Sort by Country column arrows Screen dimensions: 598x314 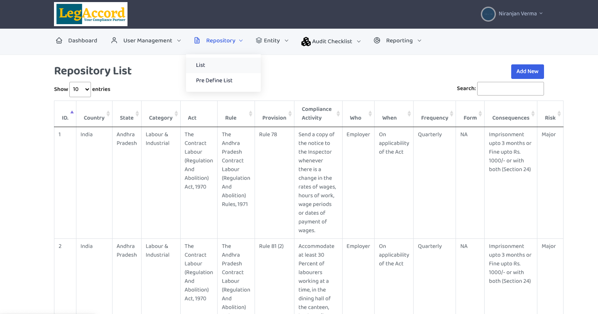[108, 113]
